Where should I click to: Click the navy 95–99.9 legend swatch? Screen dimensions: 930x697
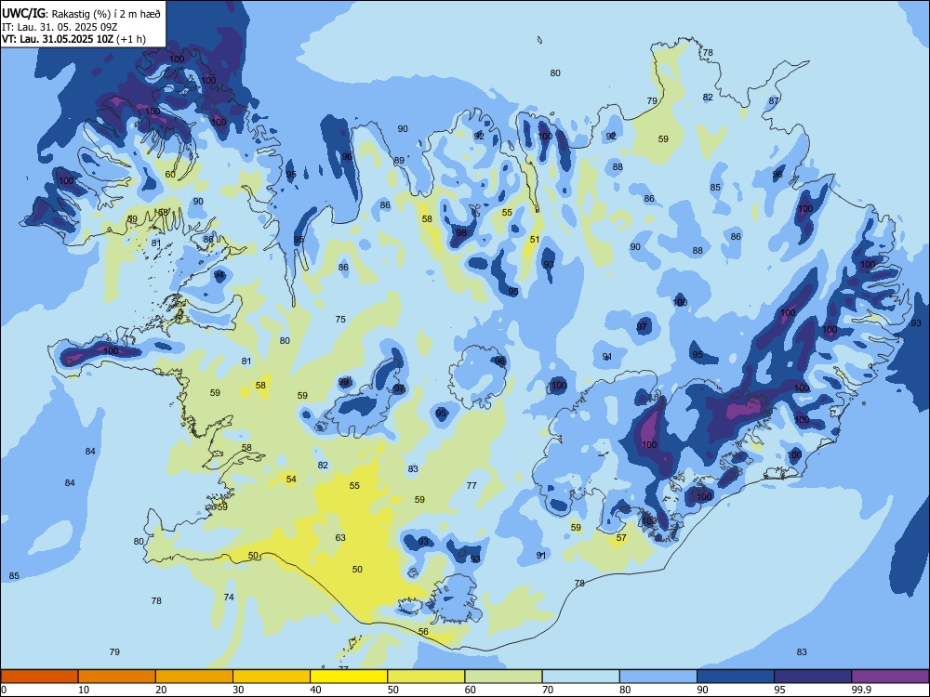pos(813,677)
